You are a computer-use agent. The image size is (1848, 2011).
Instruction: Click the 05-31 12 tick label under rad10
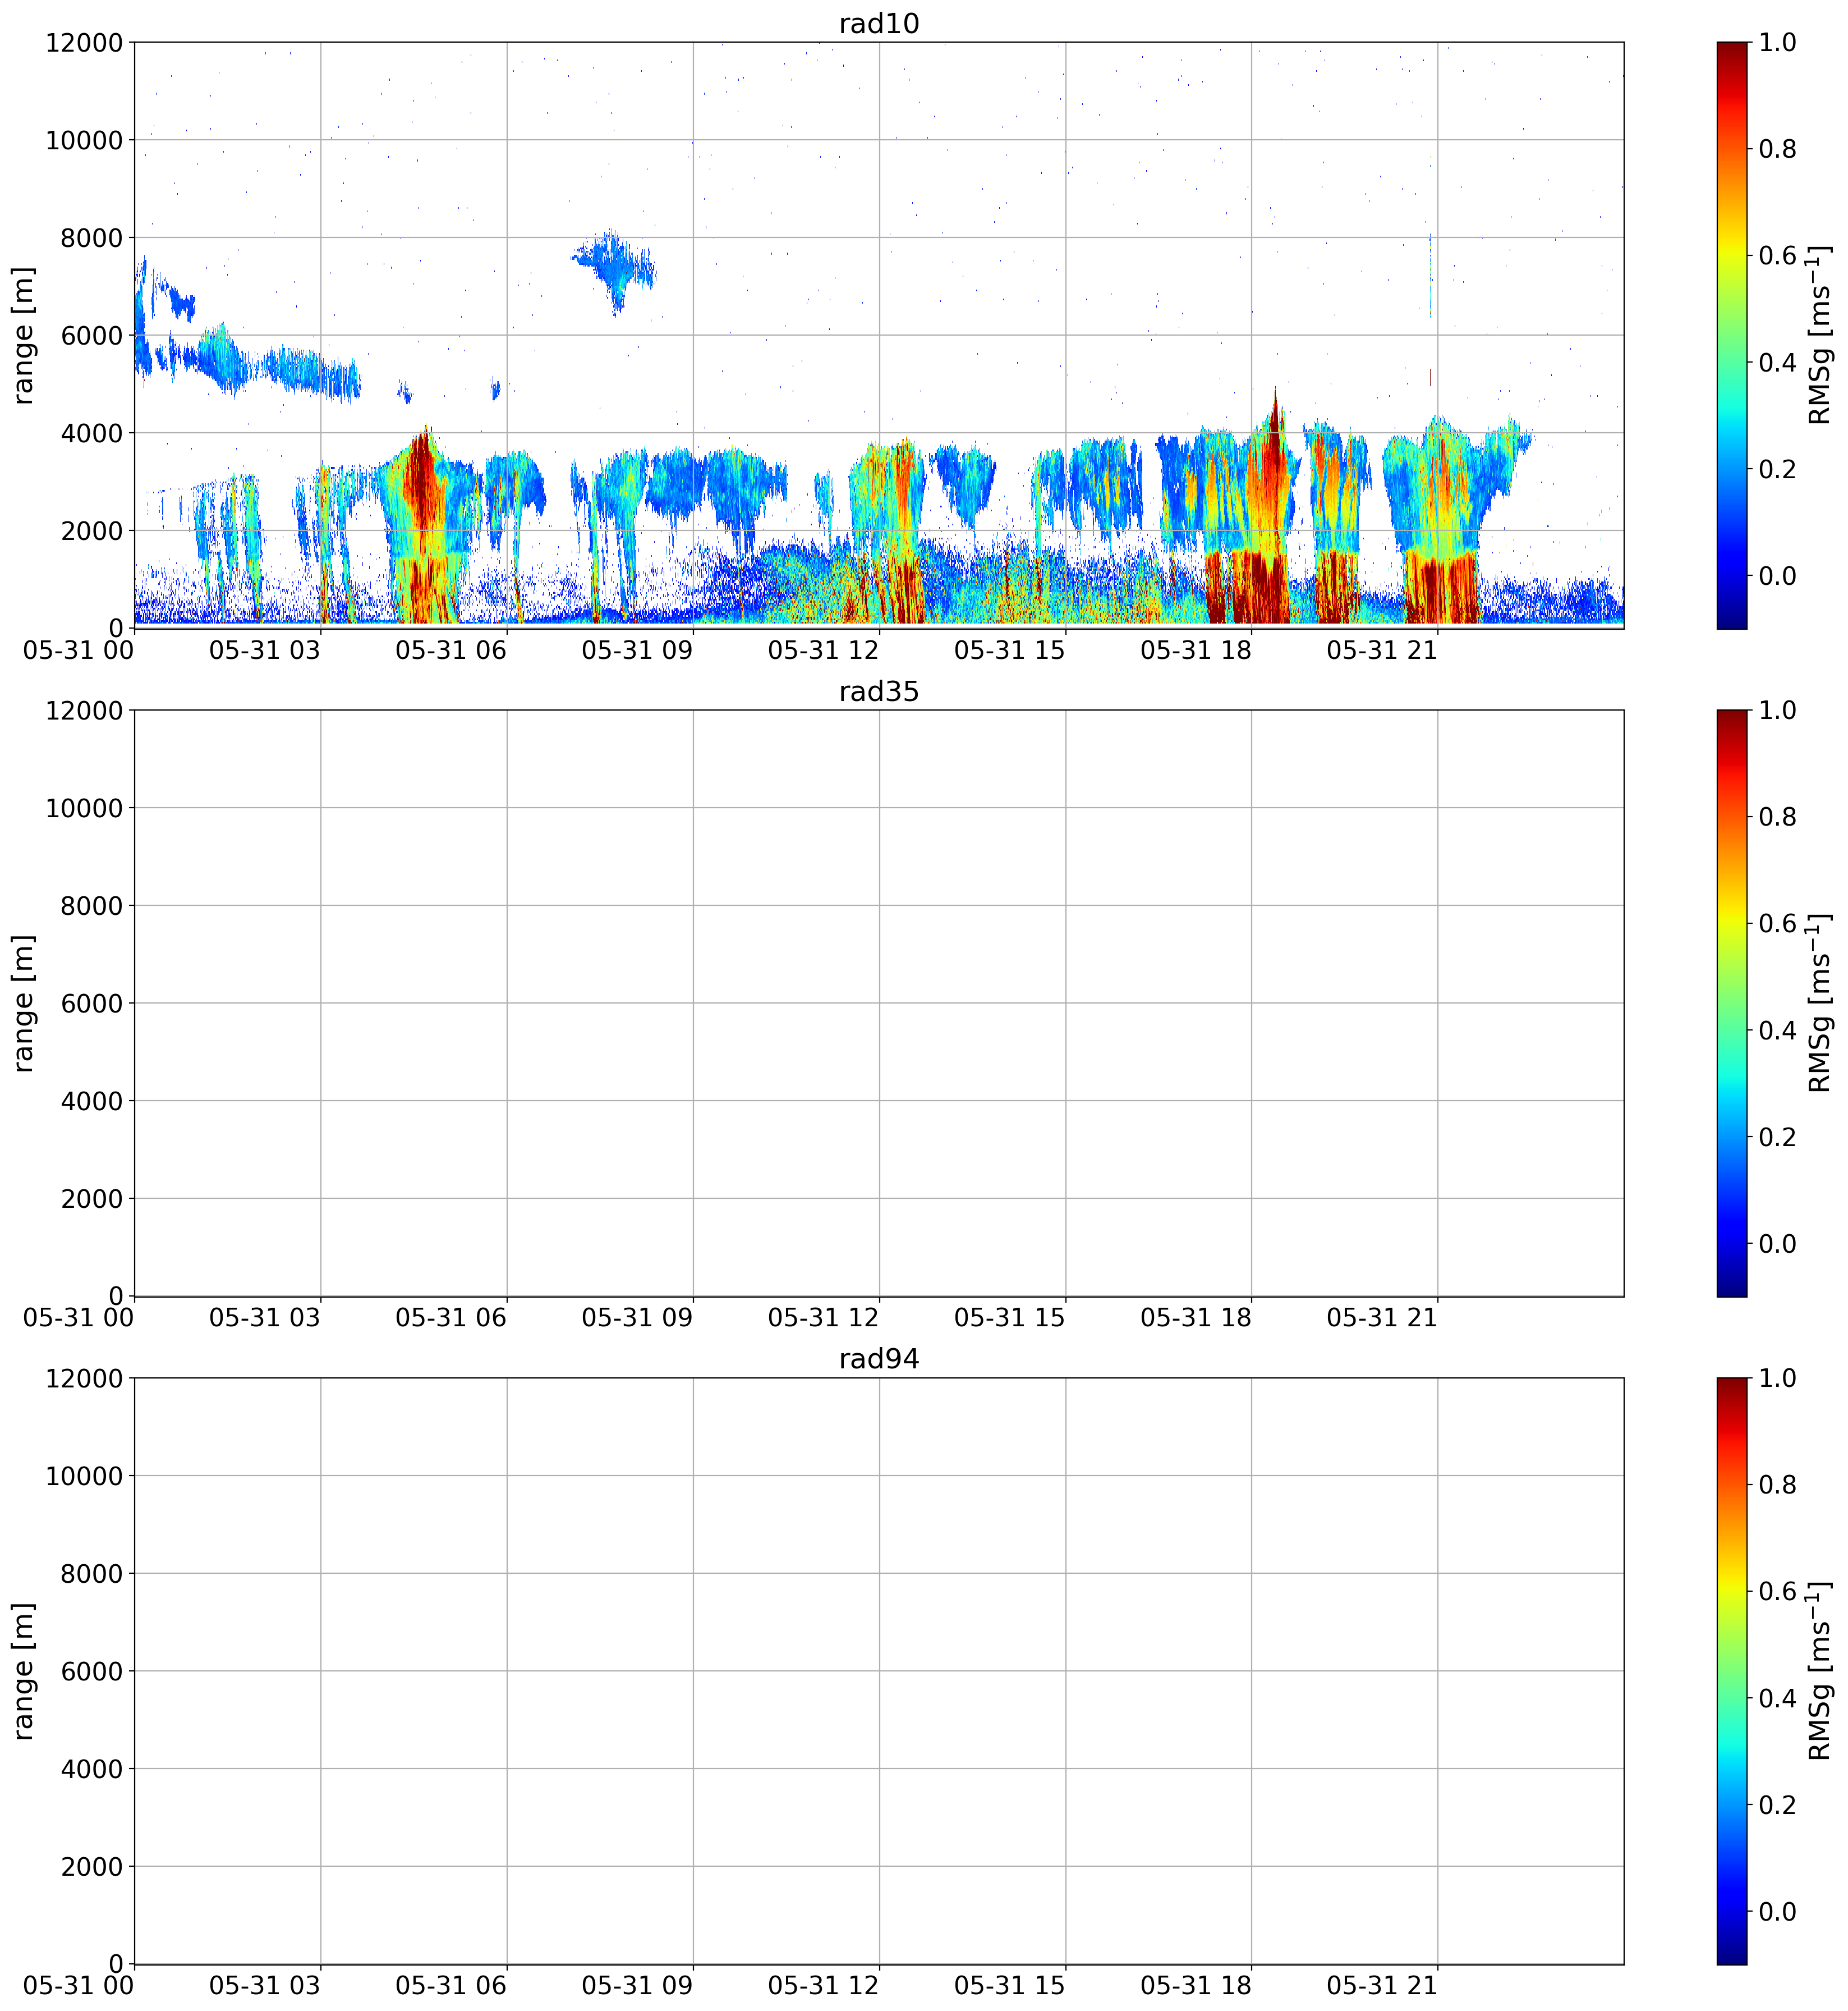823,651
